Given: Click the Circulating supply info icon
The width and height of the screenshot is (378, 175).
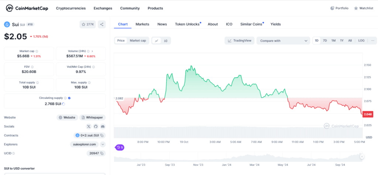Looking at the screenshot, I should coord(65,98).
